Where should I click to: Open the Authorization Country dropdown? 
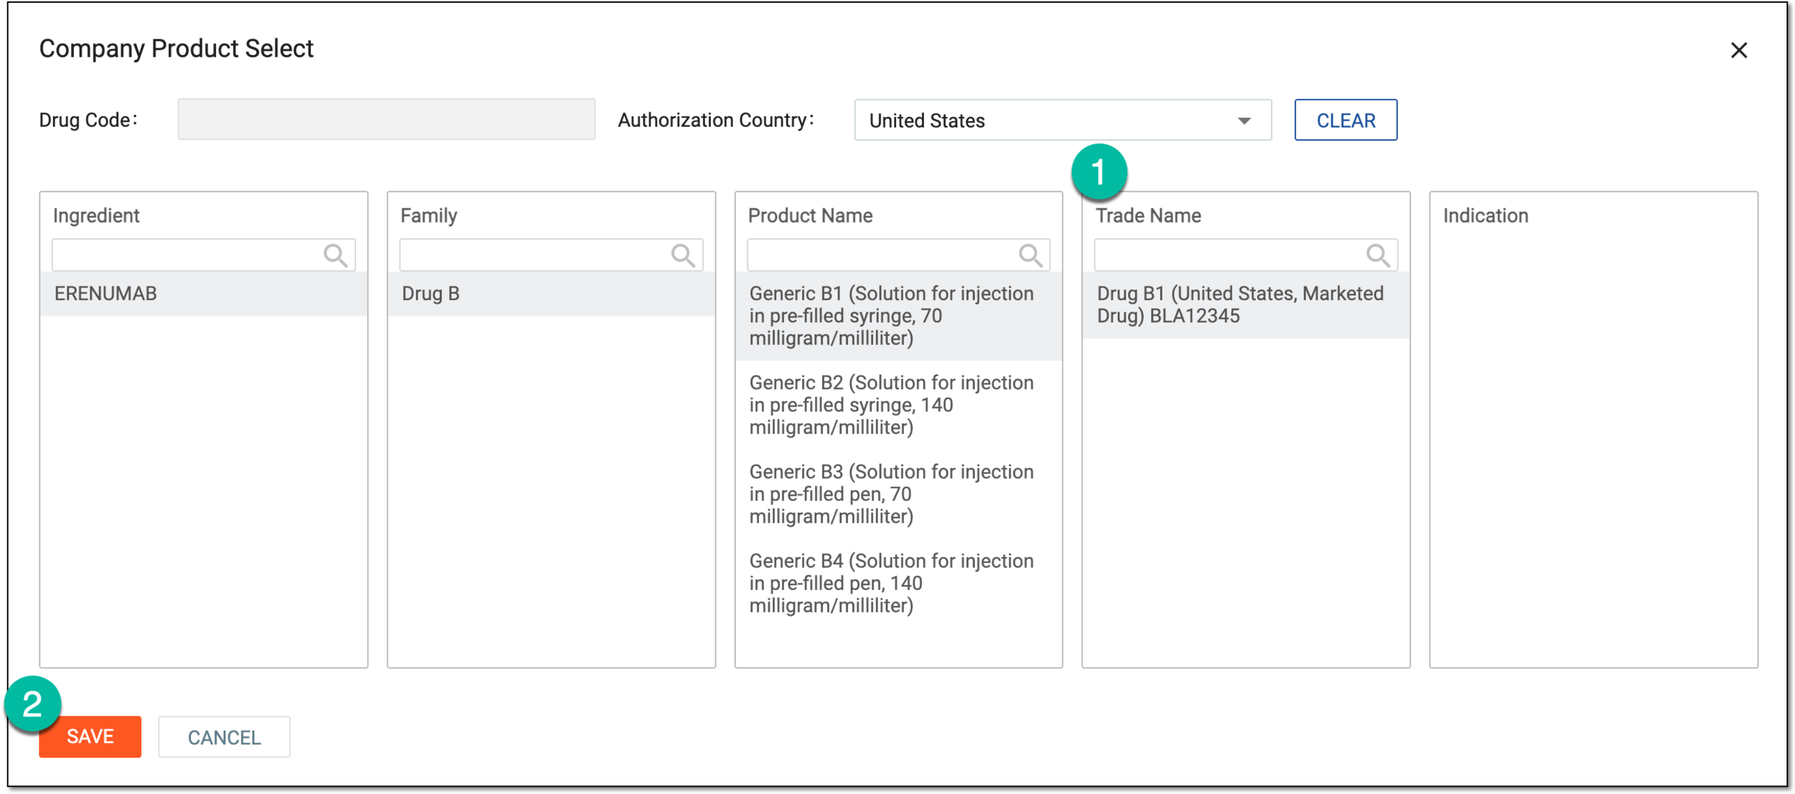pos(1063,120)
